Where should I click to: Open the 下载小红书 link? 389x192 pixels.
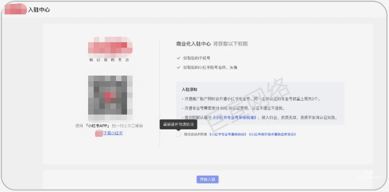coord(113,133)
